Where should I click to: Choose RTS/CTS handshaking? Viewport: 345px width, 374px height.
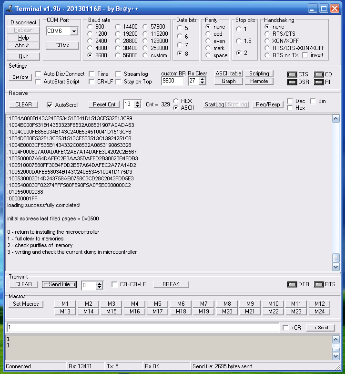[x=267, y=34]
